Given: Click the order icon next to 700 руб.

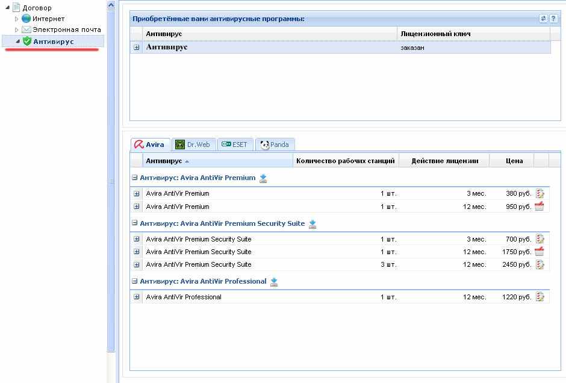Looking at the screenshot, I should pyautogui.click(x=540, y=239).
